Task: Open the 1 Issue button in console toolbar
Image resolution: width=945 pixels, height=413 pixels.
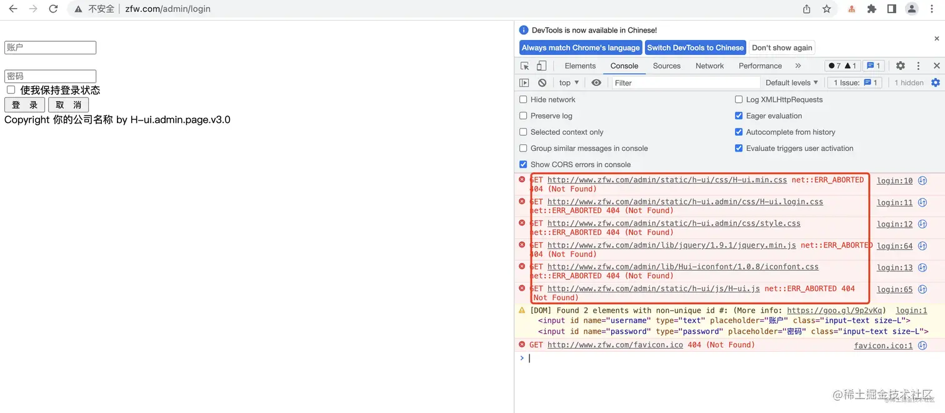Action: [x=855, y=82]
